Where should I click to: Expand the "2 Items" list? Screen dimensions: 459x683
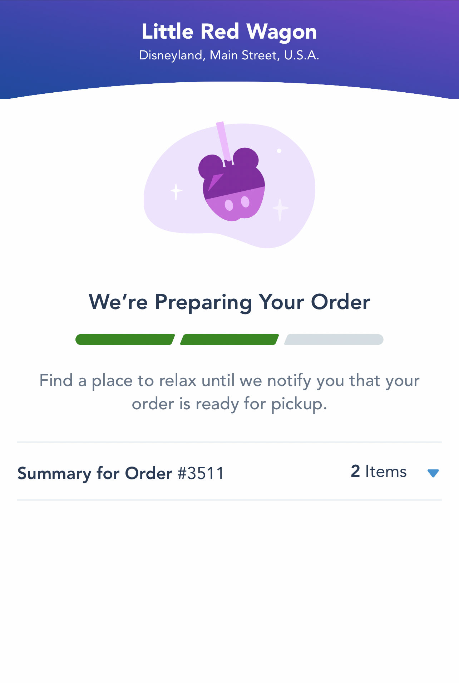coord(379,472)
